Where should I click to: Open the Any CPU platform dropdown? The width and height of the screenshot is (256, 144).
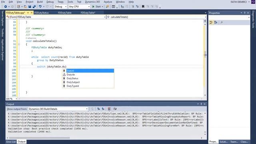79,7
